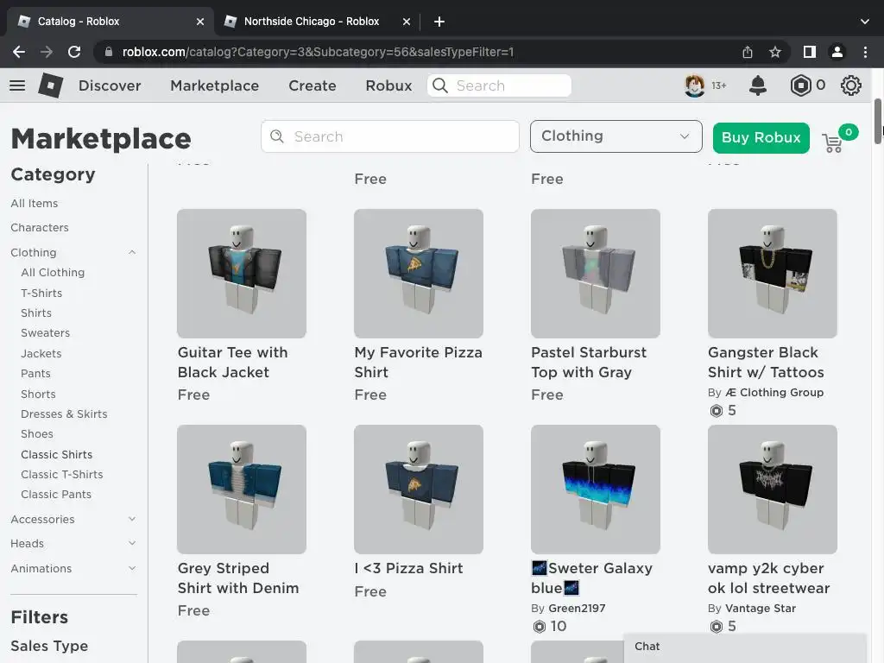Open the I <3 Pizza Shirt title link
The height and width of the screenshot is (663, 884).
408,568
